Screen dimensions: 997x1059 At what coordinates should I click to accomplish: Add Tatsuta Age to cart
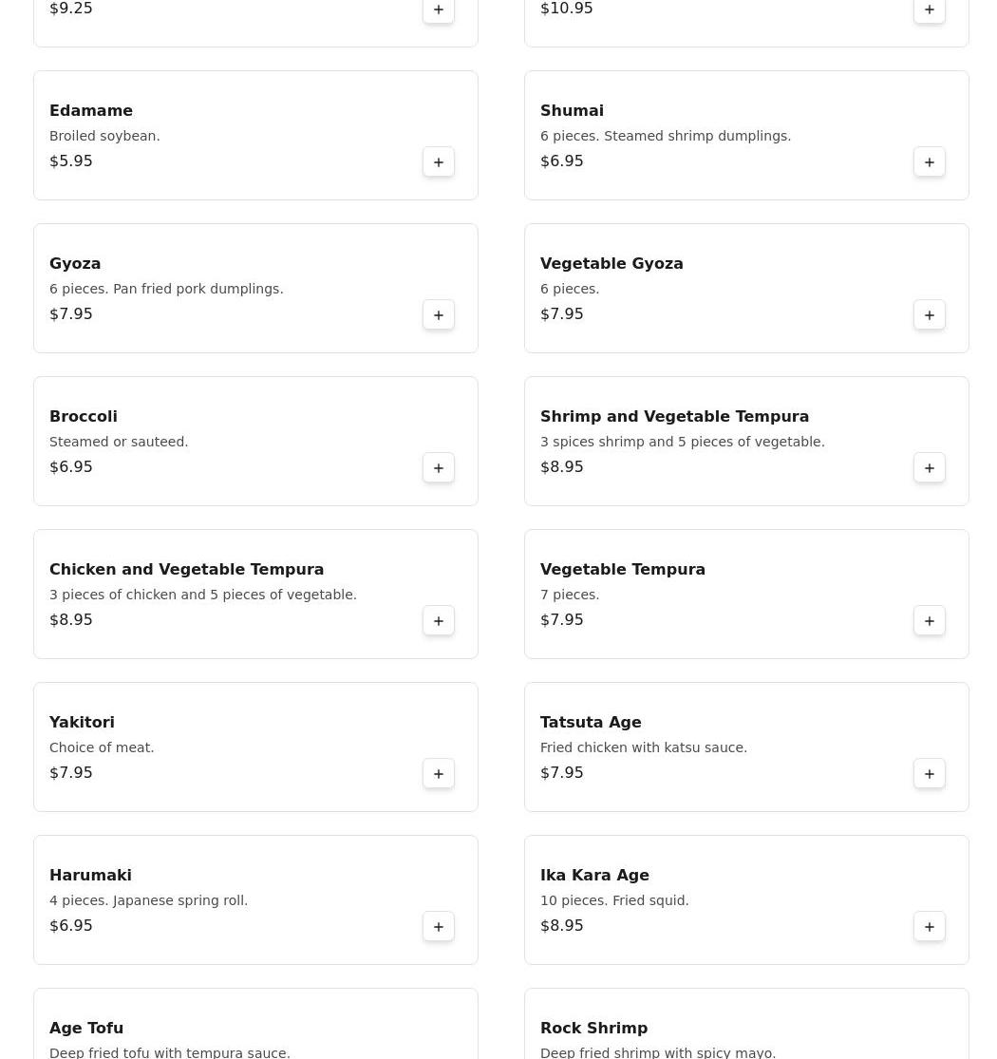930,774
